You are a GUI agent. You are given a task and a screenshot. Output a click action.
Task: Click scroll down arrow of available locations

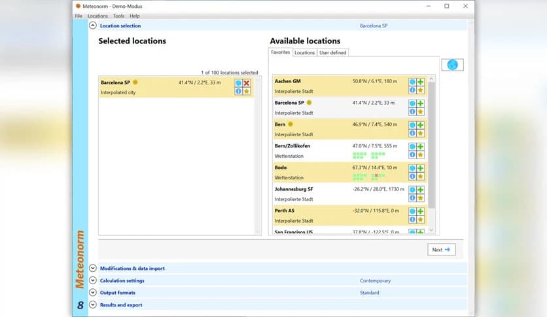point(432,230)
